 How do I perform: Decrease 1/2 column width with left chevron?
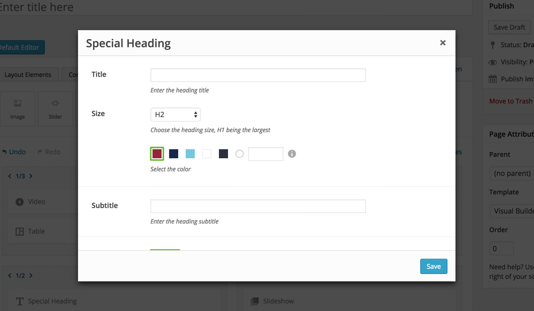[x=10, y=276]
